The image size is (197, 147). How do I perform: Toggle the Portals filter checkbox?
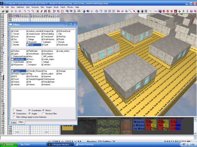(57, 39)
